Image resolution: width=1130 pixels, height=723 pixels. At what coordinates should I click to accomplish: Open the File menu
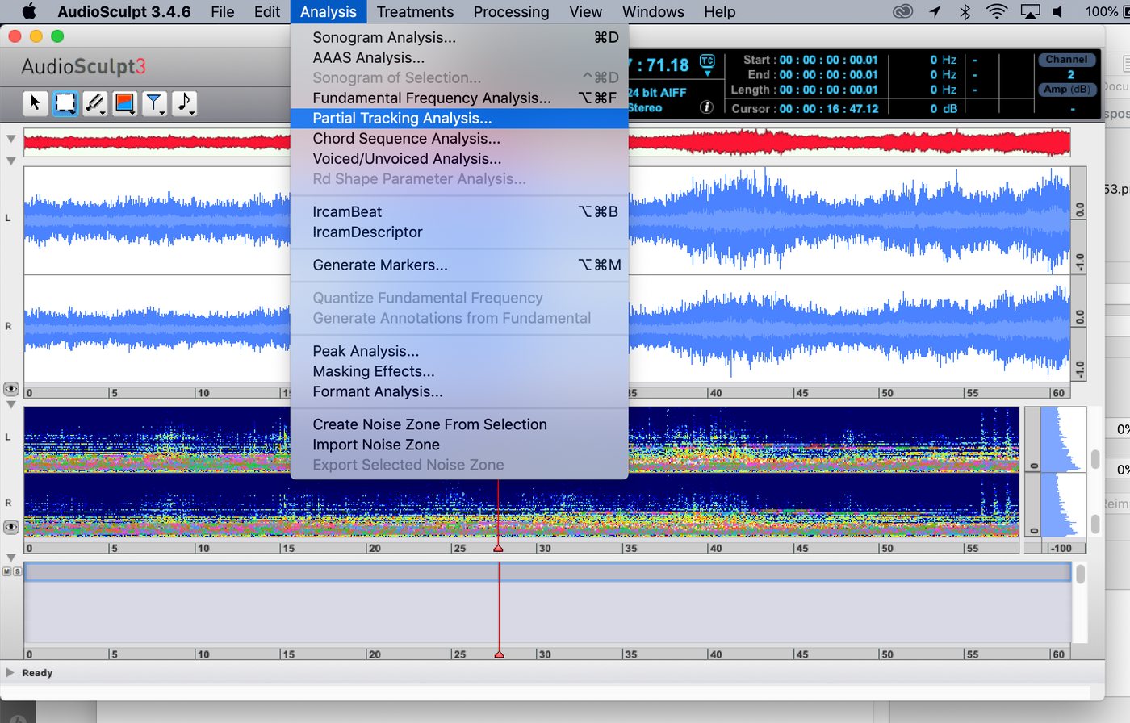point(222,12)
